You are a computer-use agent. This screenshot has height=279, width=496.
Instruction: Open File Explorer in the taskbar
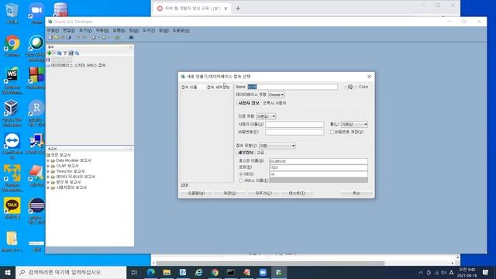[x=167, y=272]
